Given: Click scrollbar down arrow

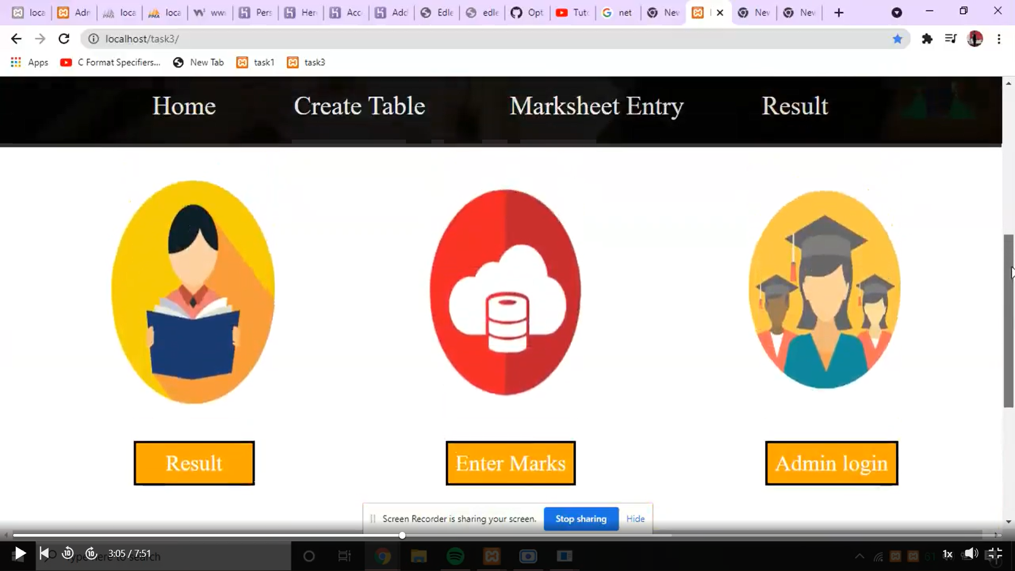Looking at the screenshot, I should pos(1009,522).
